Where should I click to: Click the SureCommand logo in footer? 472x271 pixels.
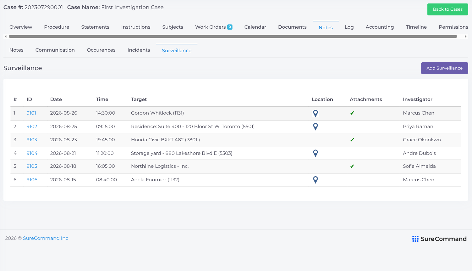point(439,239)
